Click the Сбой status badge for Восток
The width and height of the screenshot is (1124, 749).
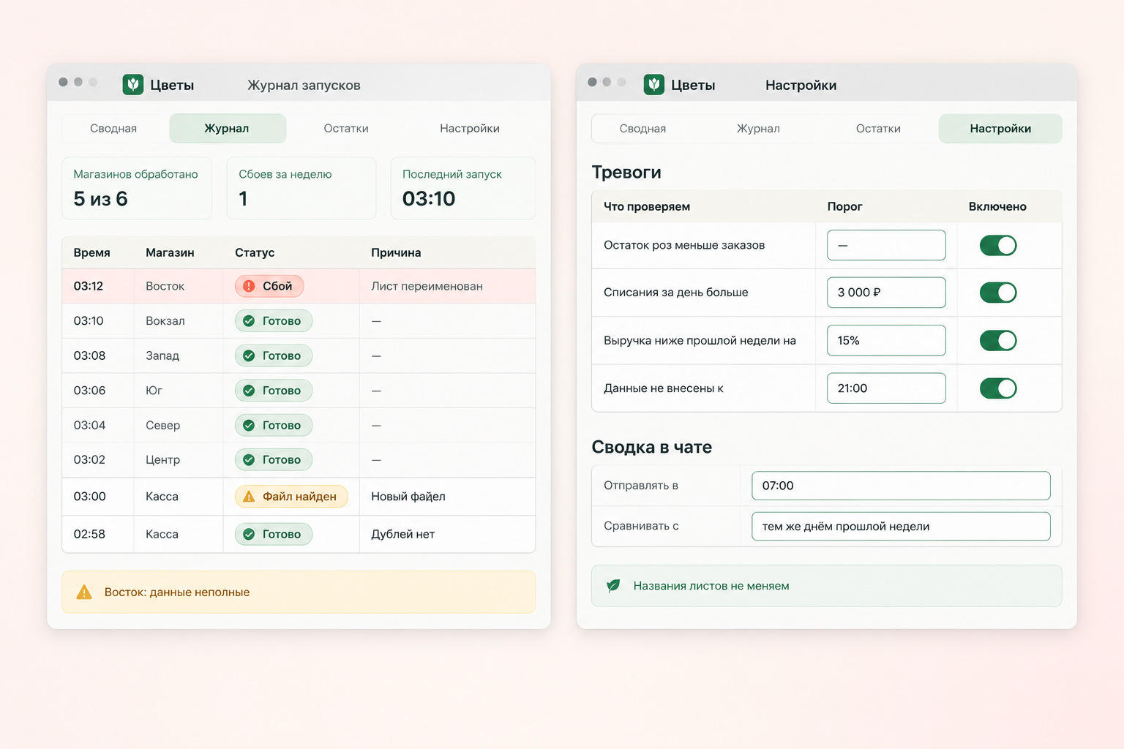click(x=269, y=286)
